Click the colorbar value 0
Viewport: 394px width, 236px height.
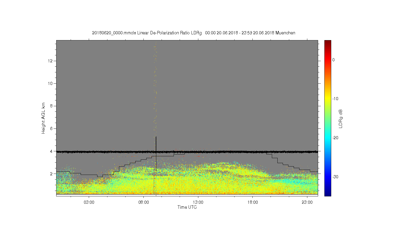pyautogui.click(x=333, y=60)
